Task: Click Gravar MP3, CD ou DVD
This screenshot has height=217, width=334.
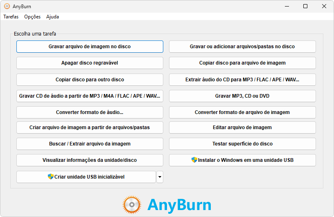Action: [242, 96]
